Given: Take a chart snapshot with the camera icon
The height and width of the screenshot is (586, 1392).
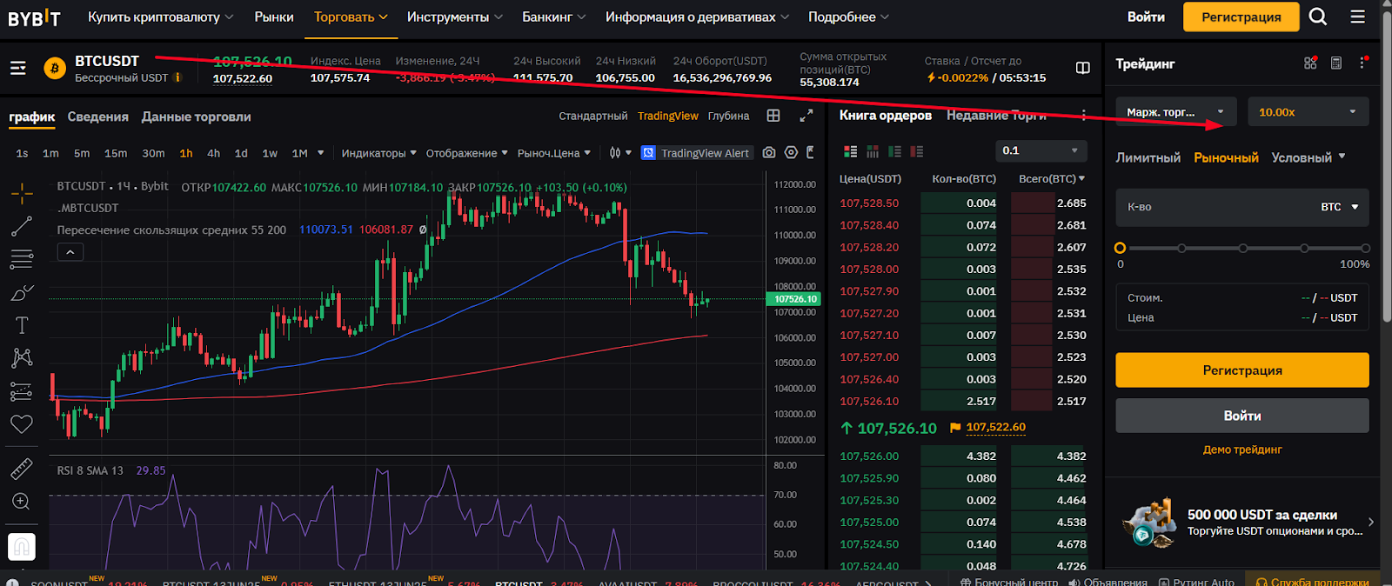Looking at the screenshot, I should coord(769,152).
